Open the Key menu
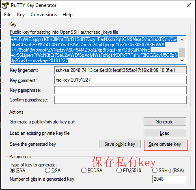This screenshot has height=190, width=196. [x=21, y=15]
